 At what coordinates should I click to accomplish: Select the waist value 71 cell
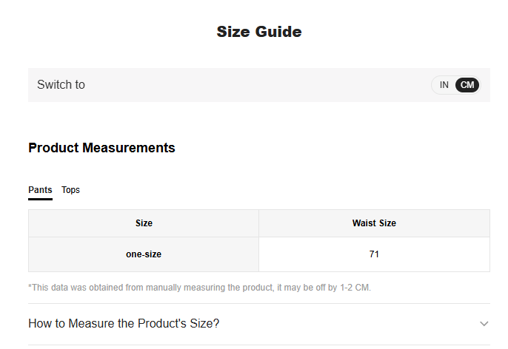coord(374,254)
